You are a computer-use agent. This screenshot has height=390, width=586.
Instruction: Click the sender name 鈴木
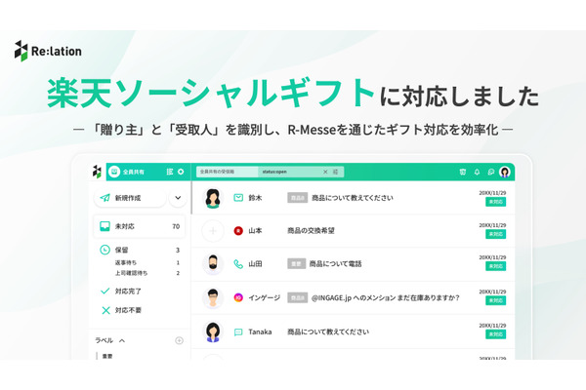click(x=255, y=198)
